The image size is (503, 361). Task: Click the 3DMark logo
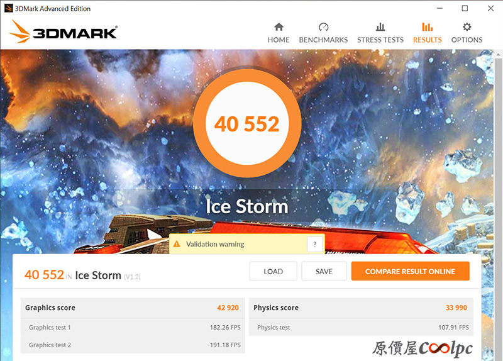click(64, 31)
